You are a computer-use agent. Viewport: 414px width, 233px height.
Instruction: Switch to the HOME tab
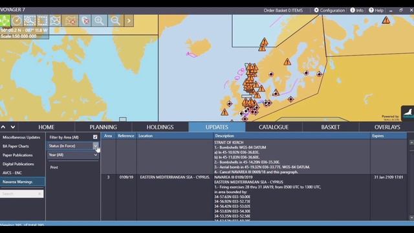tap(47, 127)
